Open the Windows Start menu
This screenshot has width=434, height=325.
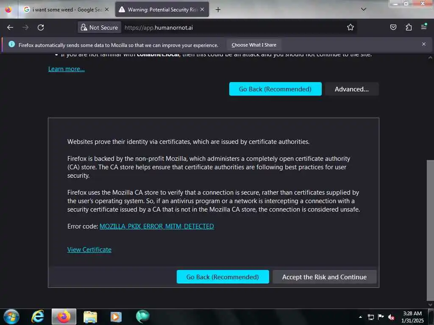[x=11, y=317]
